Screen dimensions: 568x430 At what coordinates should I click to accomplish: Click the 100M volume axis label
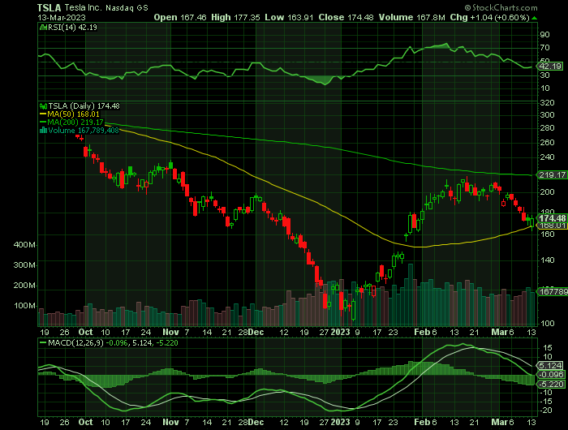click(24, 306)
